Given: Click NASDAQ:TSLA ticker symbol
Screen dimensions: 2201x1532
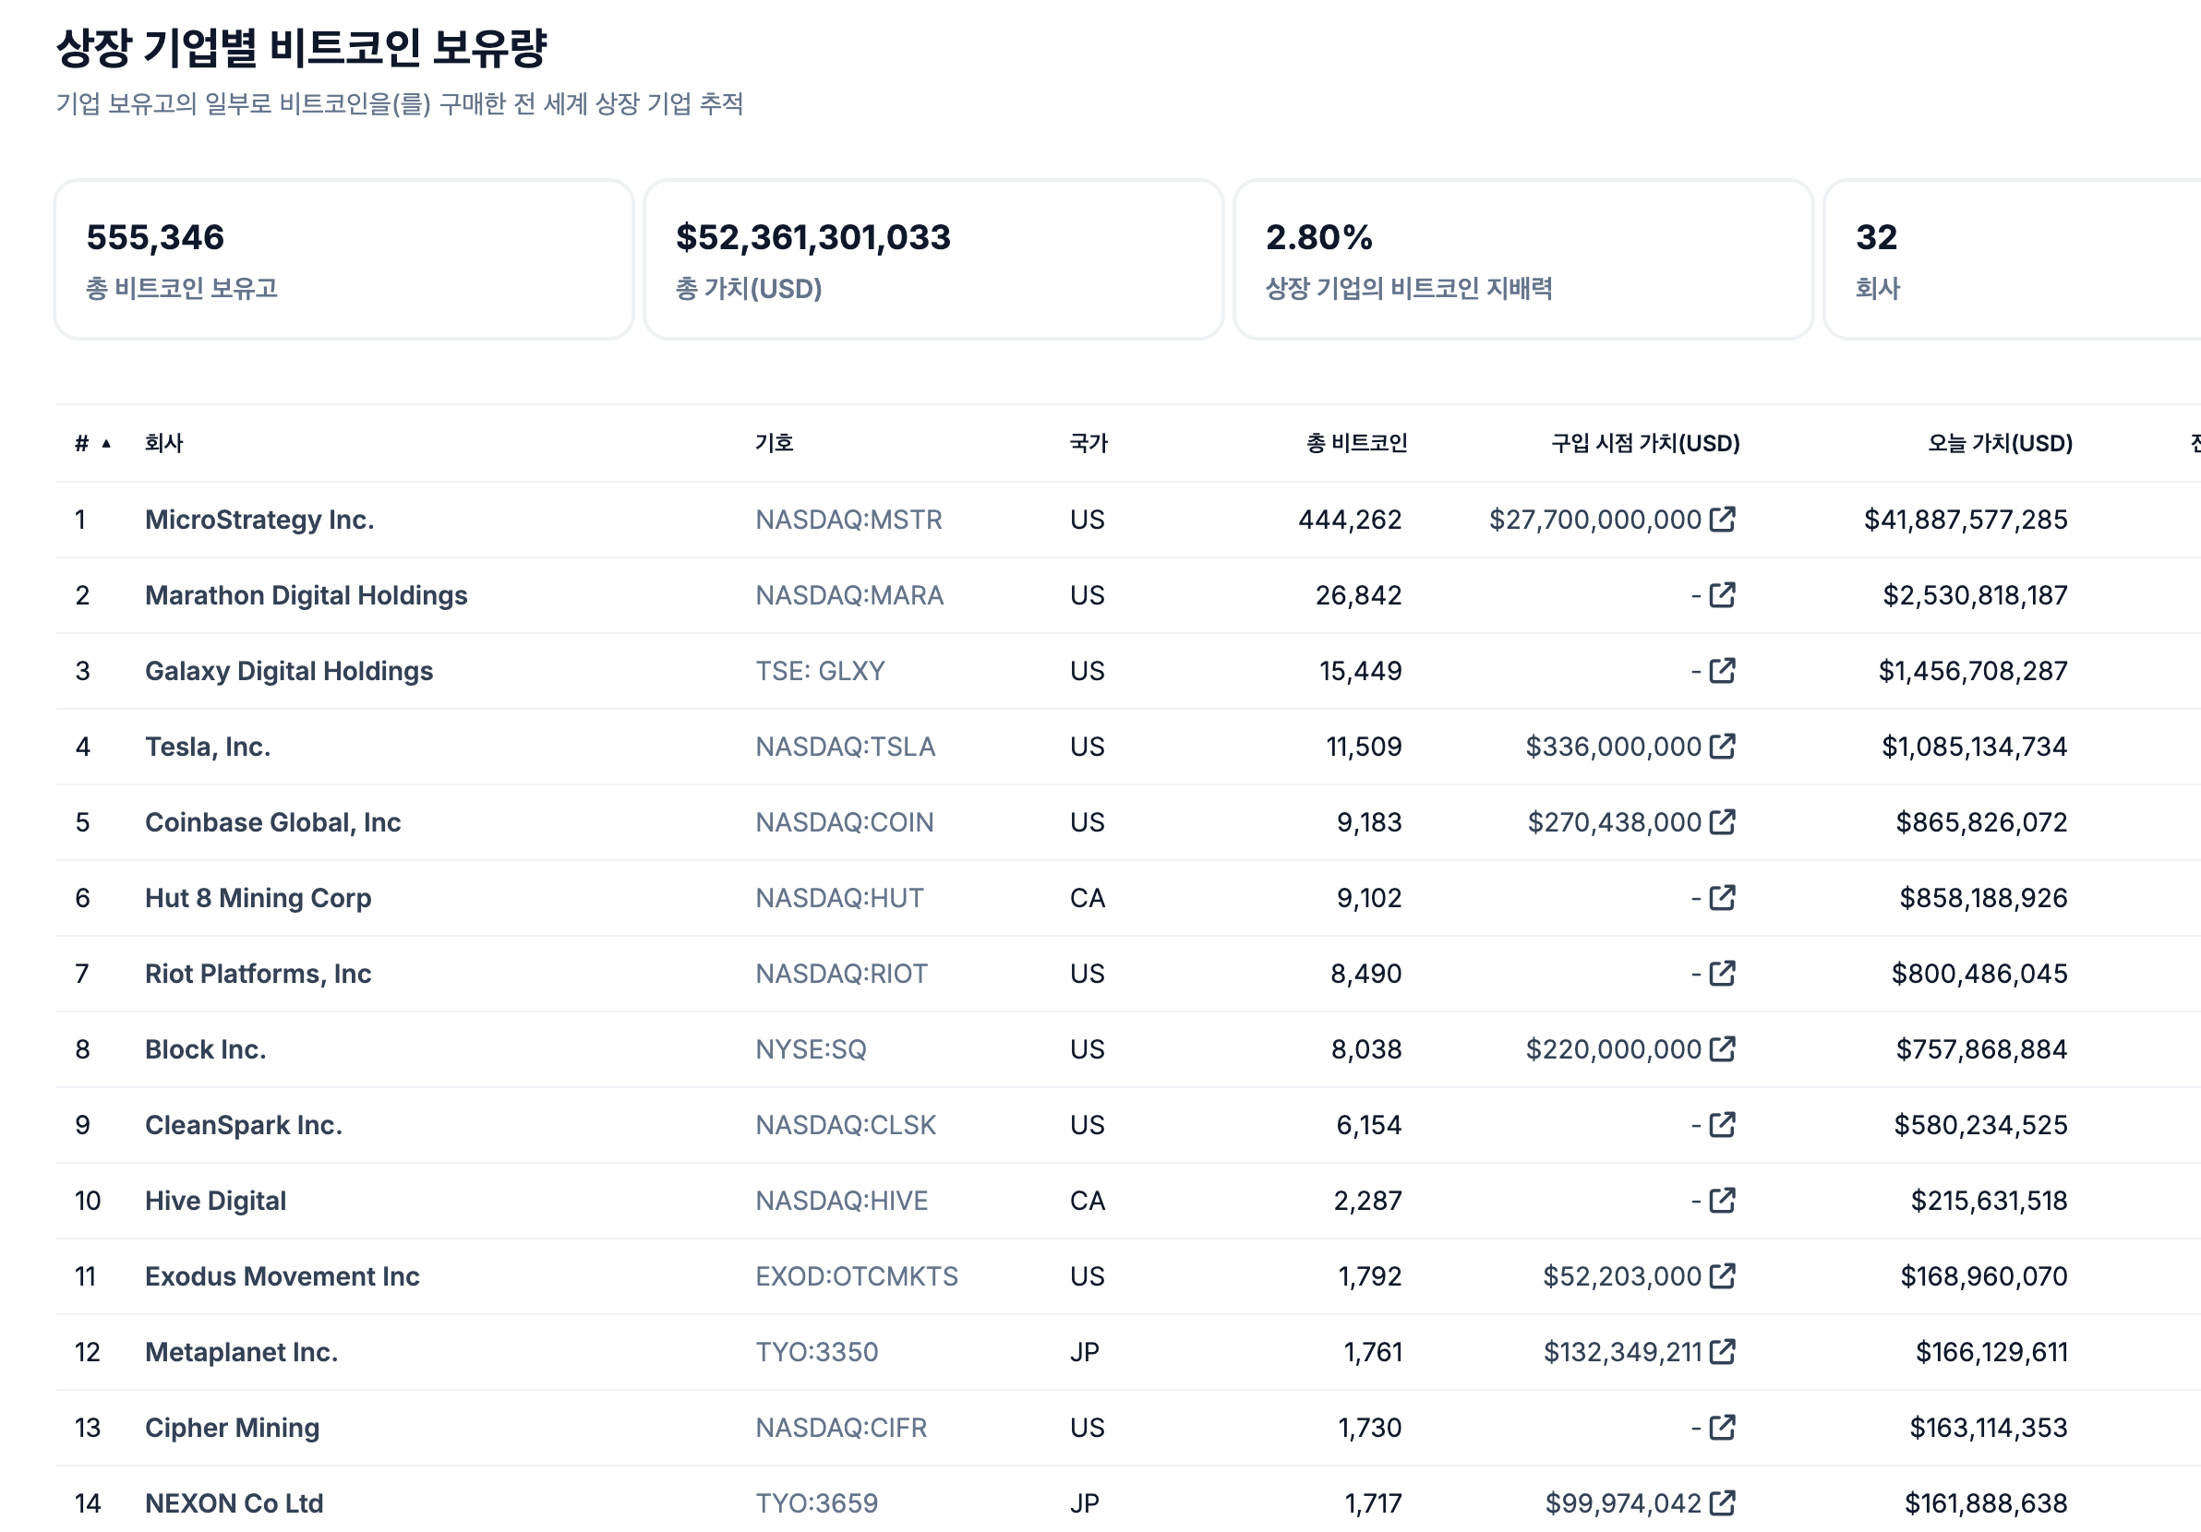Looking at the screenshot, I should [x=845, y=747].
